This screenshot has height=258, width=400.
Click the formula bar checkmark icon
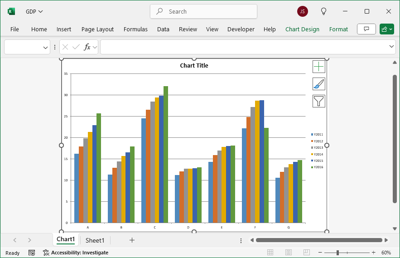tap(76, 47)
